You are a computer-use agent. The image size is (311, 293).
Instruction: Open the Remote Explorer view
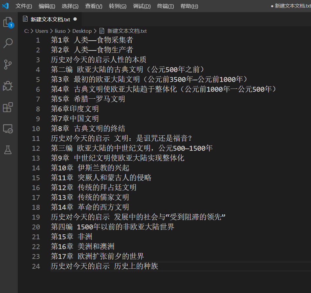8,128
